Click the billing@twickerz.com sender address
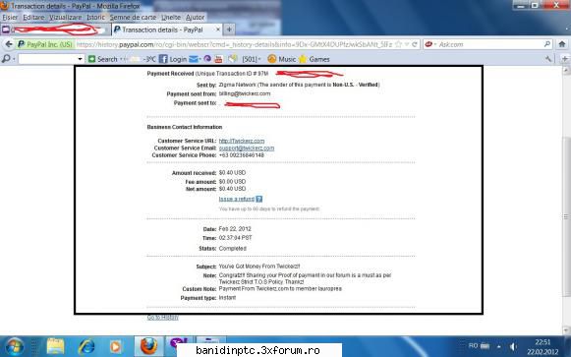Image resolution: width=571 pixels, height=357 pixels. [x=245, y=93]
